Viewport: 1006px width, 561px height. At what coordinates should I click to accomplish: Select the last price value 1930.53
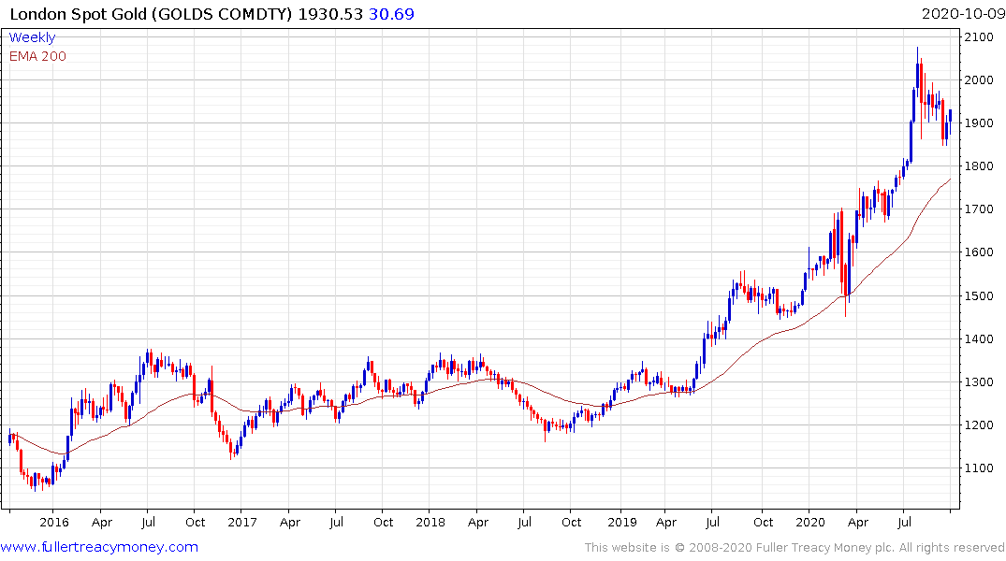[330, 14]
